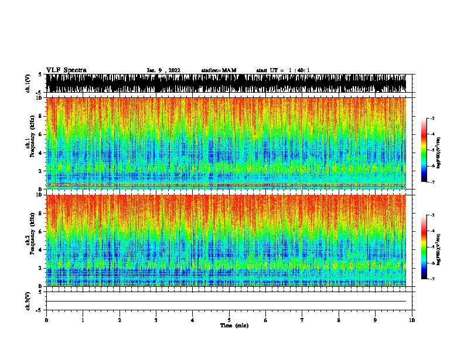Click the ch.1 spectrogram color scale bar
This screenshot has width=464, height=359.
(424, 150)
